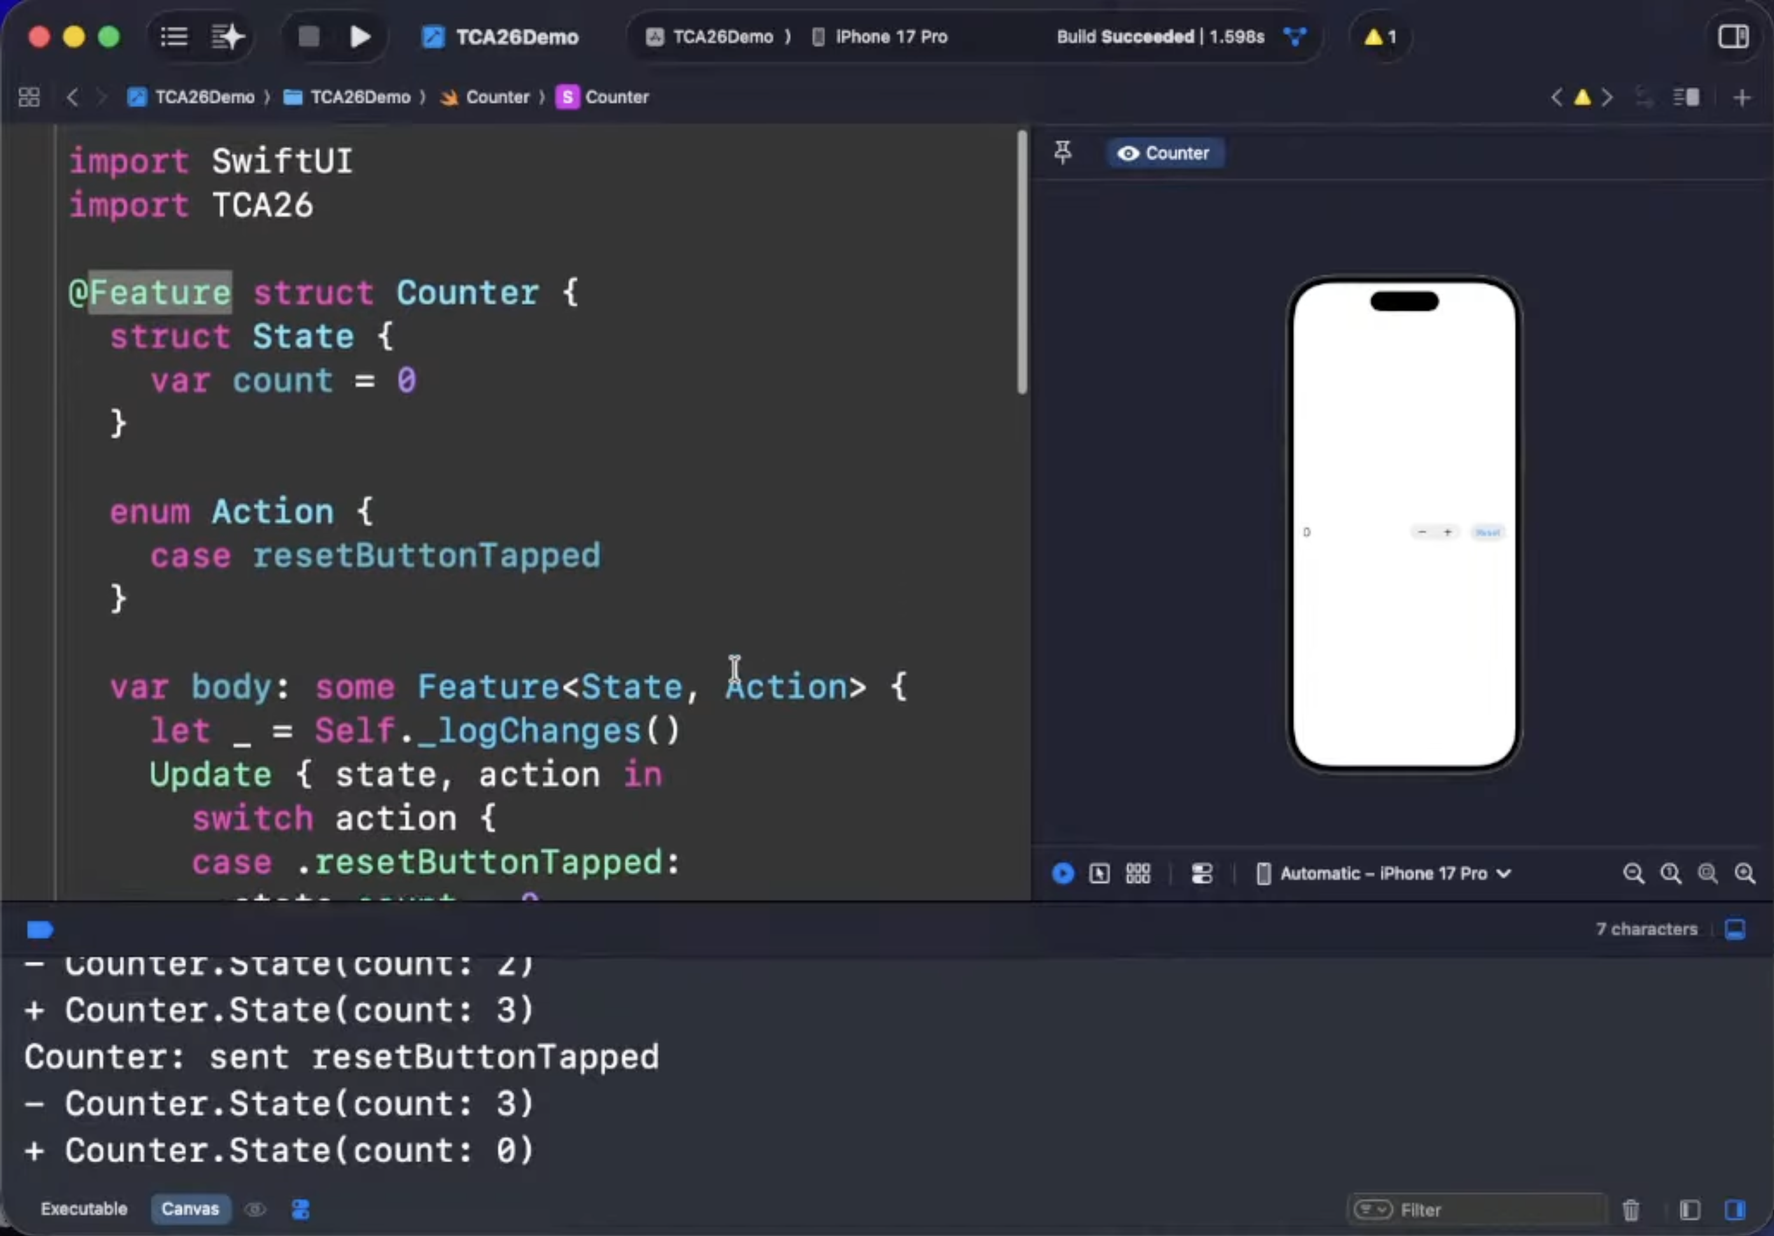The height and width of the screenshot is (1236, 1774).
Task: Open the coding assistant sparkle icon
Action: (x=228, y=36)
